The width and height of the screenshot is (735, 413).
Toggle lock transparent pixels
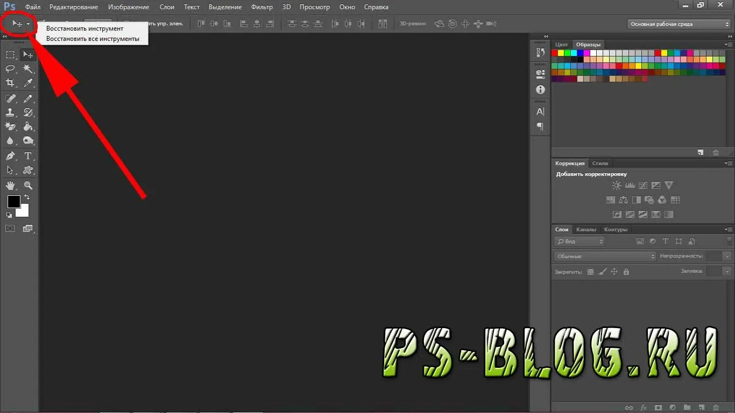coord(590,272)
